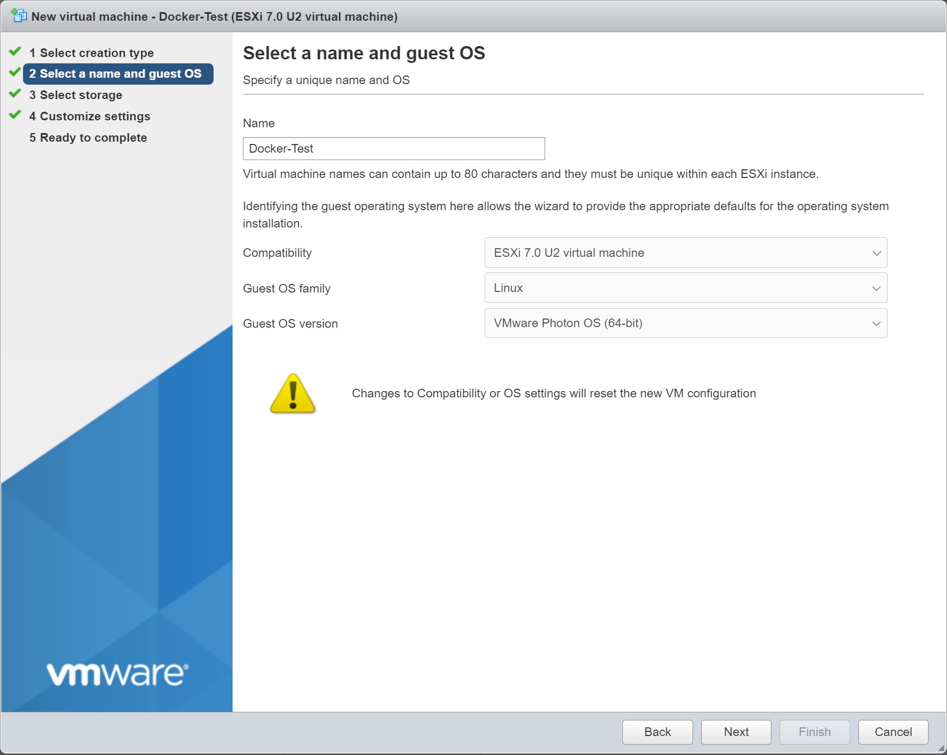The image size is (947, 755).
Task: Click the new virtual machine title icon
Action: [x=19, y=16]
